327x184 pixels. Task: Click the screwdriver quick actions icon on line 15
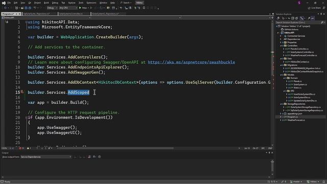[22, 92]
